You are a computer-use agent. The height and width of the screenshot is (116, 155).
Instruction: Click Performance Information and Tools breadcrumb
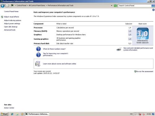click(x=60, y=6)
